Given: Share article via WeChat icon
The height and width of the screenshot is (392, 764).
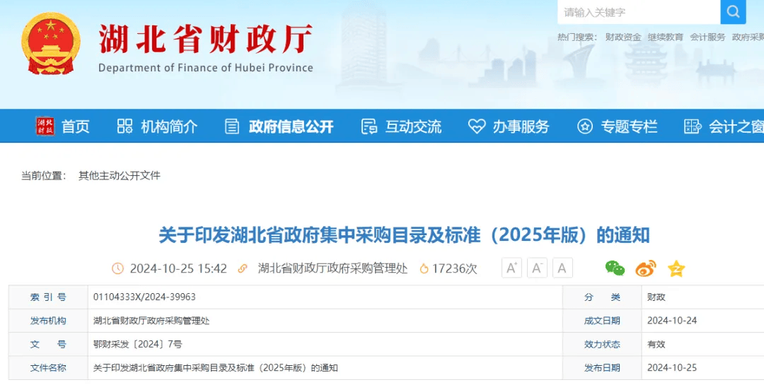Looking at the screenshot, I should point(615,268).
